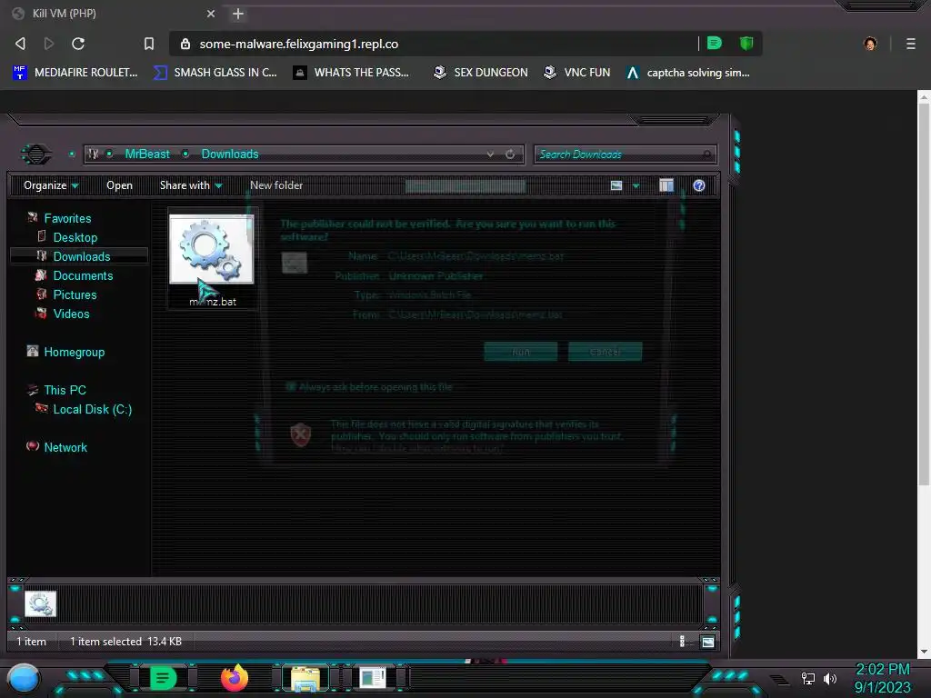931x698 pixels.
Task: Open the green chat extension icon
Action: coord(715,43)
